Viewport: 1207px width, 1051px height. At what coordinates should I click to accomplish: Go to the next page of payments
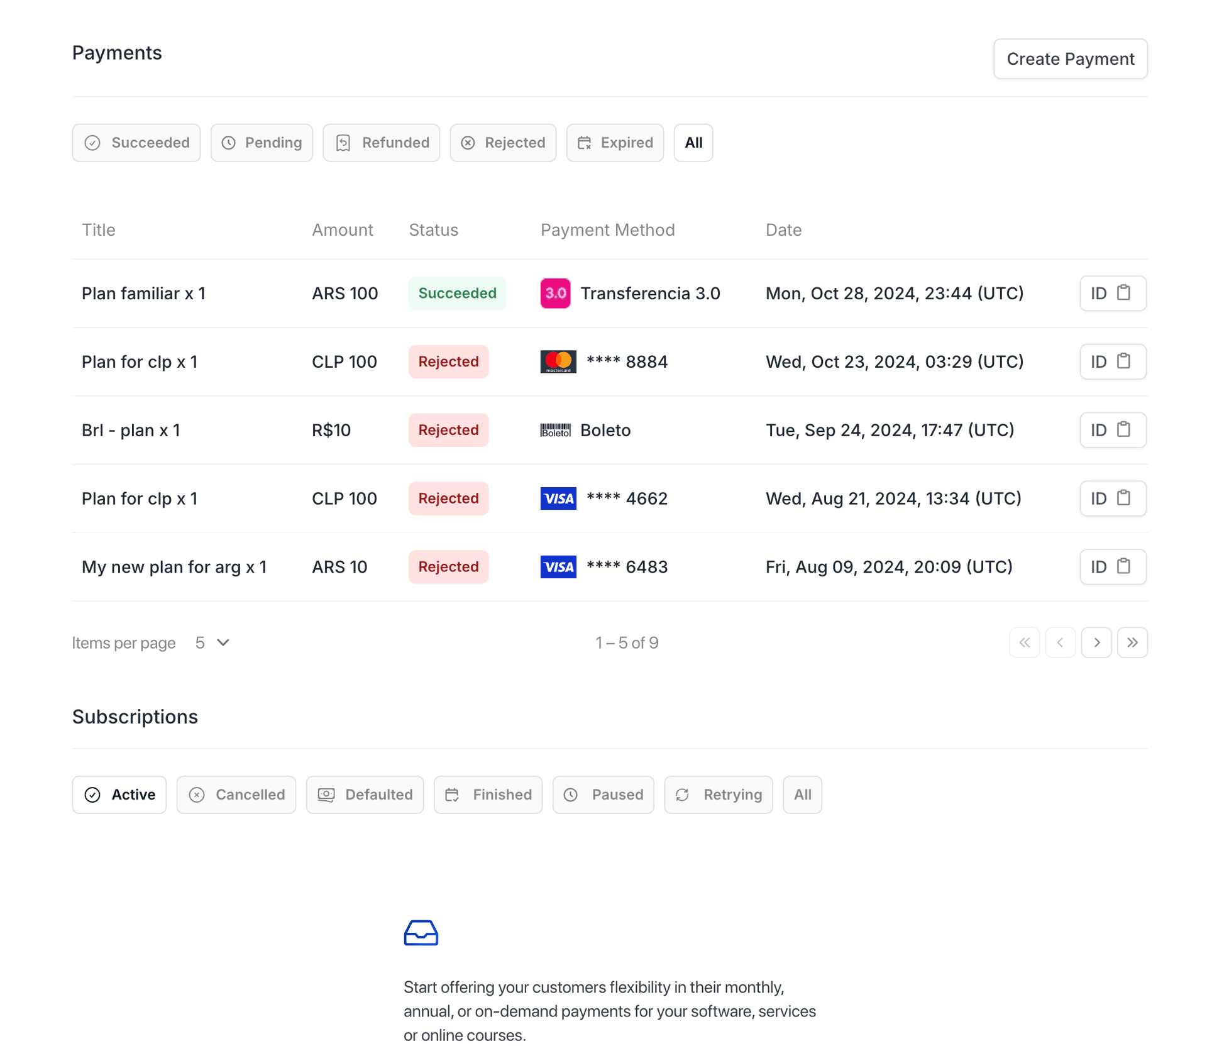click(x=1096, y=642)
